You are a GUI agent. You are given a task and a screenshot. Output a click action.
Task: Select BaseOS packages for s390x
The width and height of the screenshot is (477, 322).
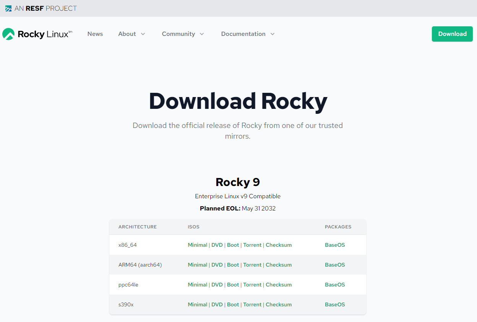(335, 304)
